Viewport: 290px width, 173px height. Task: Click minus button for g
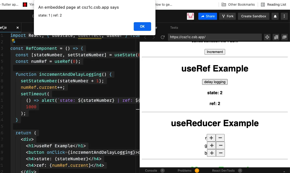221,145
